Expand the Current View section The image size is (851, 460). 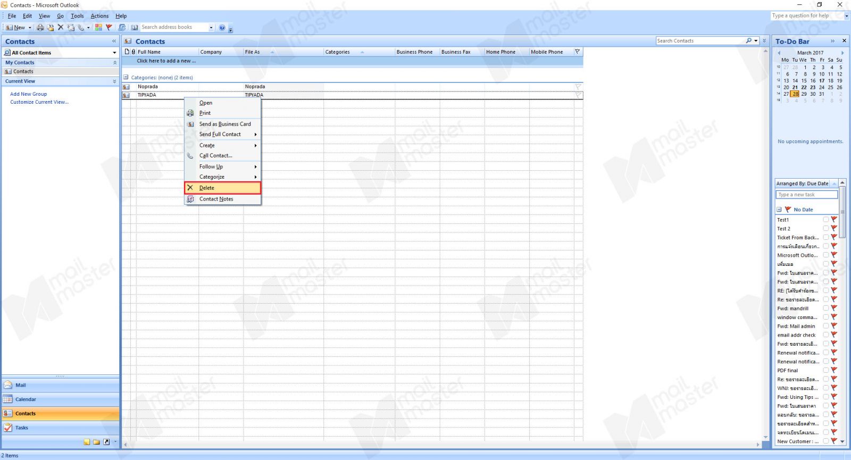114,81
